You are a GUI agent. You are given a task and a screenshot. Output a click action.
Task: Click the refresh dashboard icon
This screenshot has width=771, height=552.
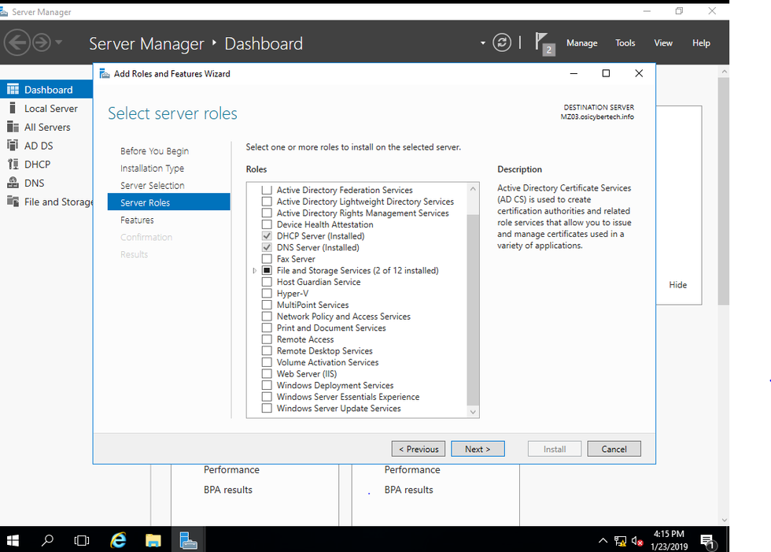pyautogui.click(x=502, y=43)
